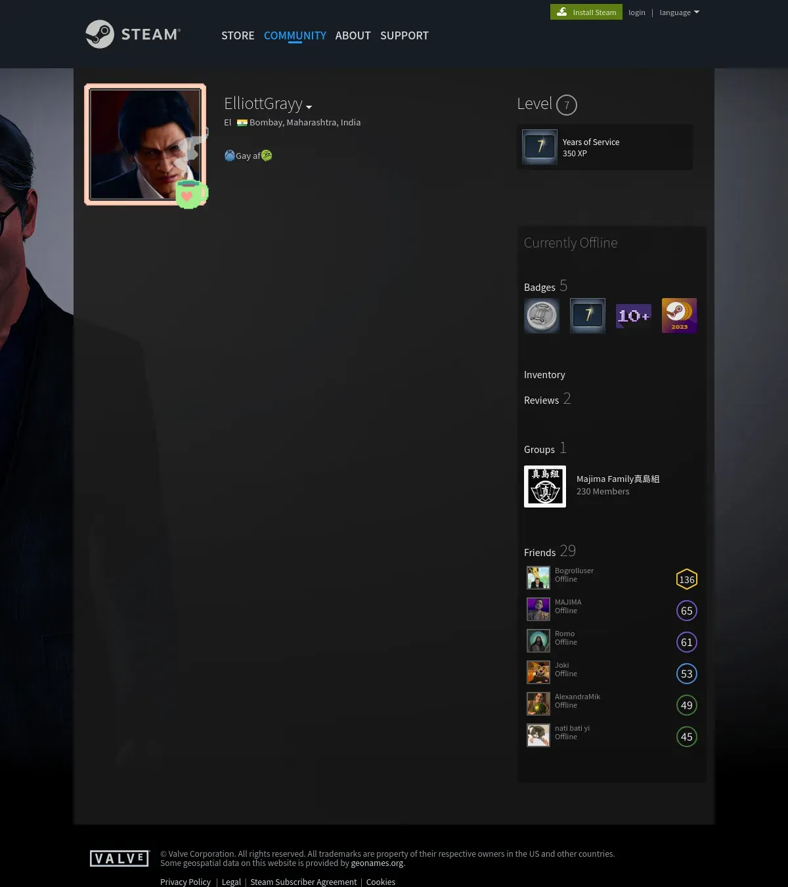
Task: Click the level 45 friend badge
Action: point(687,737)
